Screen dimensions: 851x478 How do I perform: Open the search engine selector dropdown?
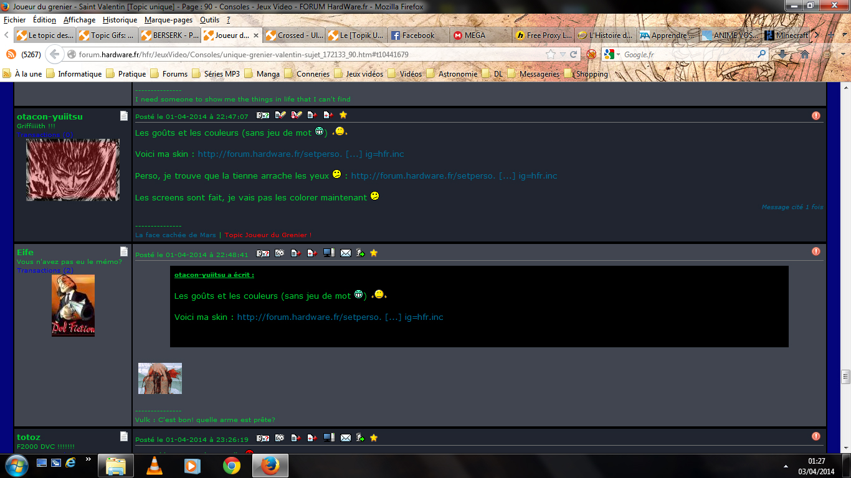612,54
